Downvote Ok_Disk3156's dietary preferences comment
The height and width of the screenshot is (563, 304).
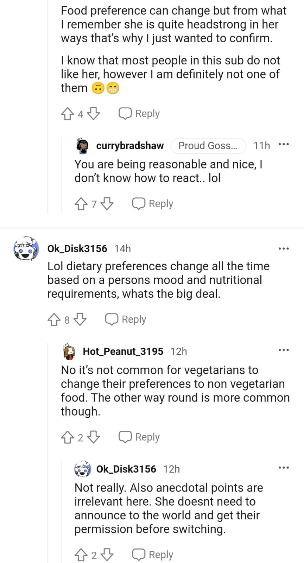80,320
